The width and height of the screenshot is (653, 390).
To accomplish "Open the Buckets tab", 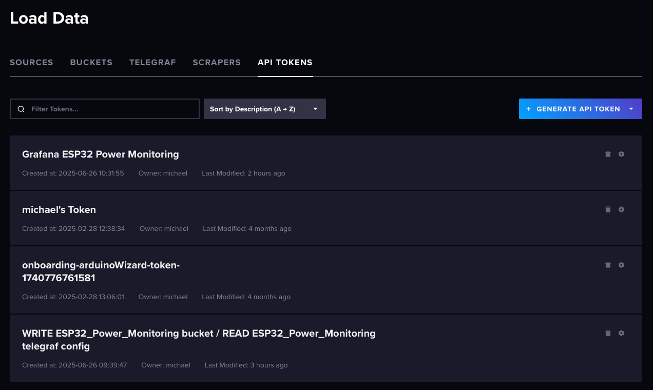I will 91,63.
